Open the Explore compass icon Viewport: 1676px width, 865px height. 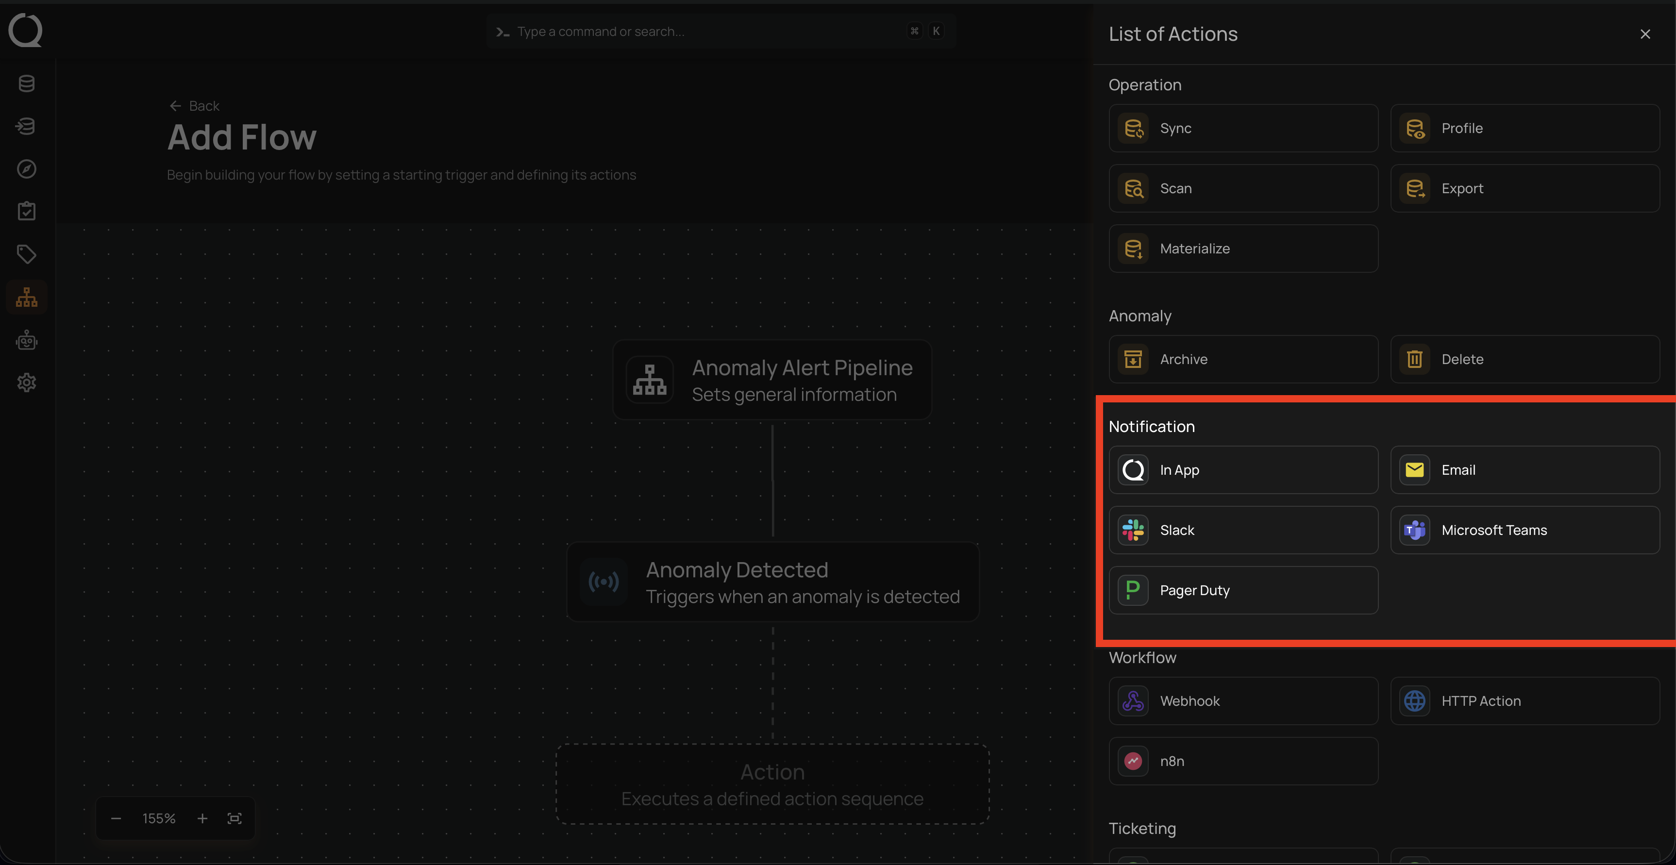27,169
